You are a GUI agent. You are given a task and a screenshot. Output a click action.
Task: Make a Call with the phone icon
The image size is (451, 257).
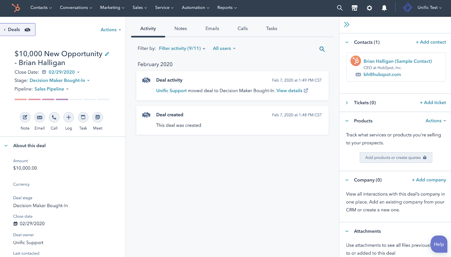(x=54, y=117)
